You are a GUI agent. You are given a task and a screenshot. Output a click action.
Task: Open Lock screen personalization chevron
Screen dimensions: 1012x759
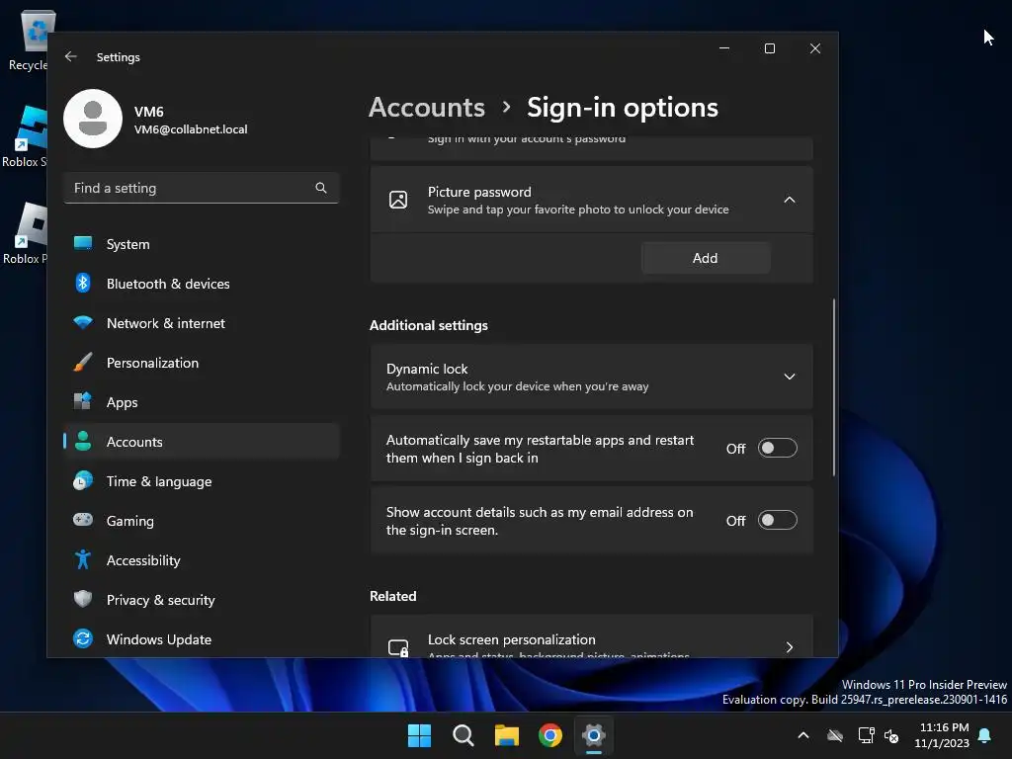[x=790, y=647]
